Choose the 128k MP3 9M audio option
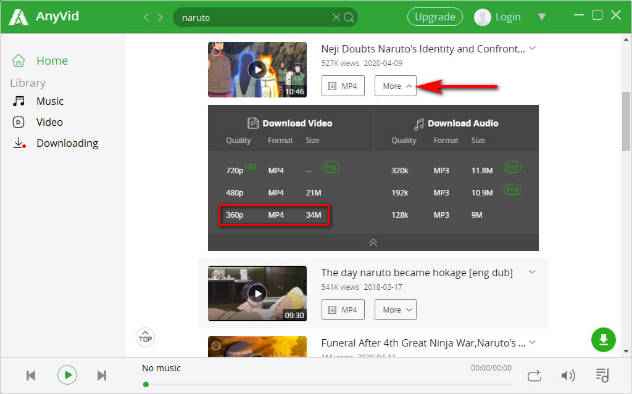The image size is (632, 394). [x=438, y=215]
